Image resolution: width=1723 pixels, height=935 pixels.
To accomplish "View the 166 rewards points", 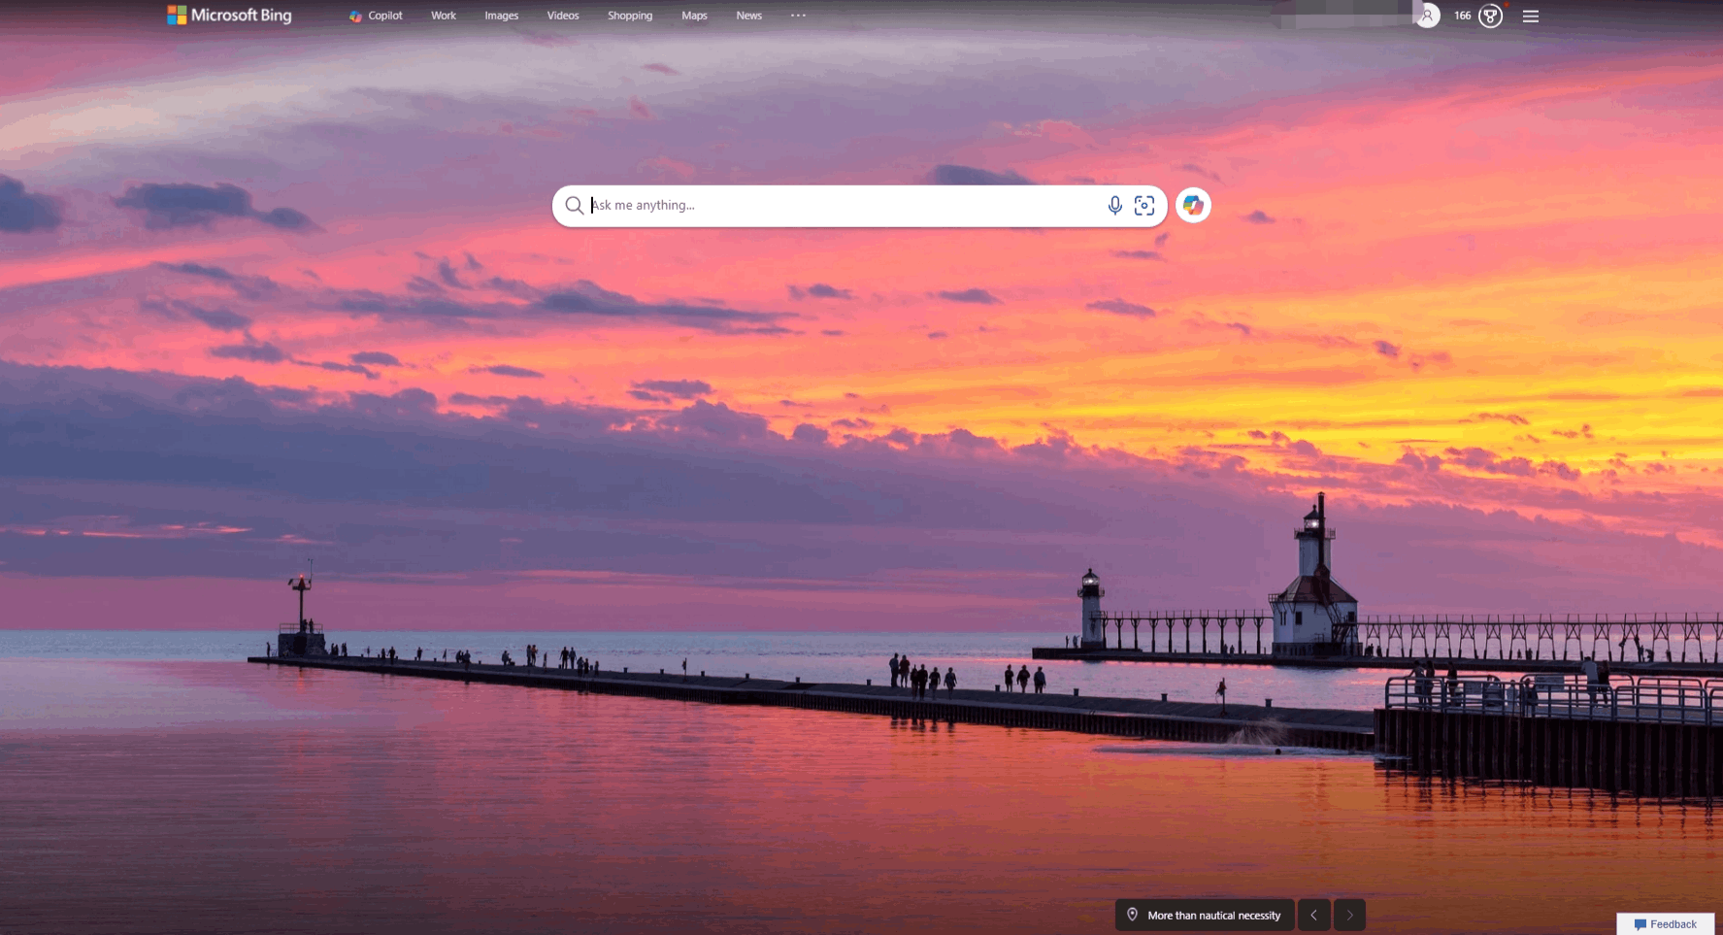I will click(x=1463, y=16).
